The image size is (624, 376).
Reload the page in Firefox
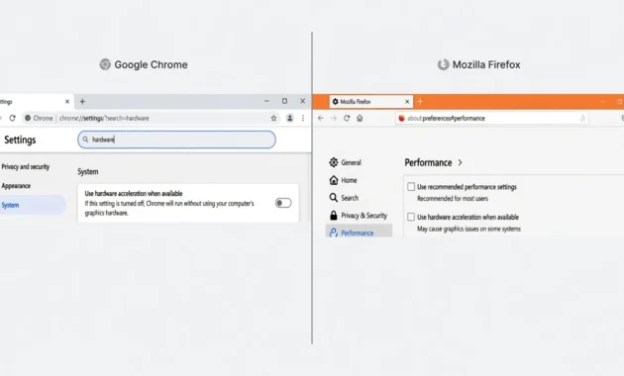pos(347,118)
